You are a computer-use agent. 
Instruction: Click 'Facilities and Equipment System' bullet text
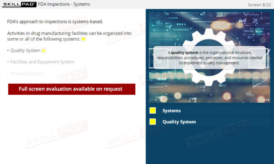tap(42, 62)
